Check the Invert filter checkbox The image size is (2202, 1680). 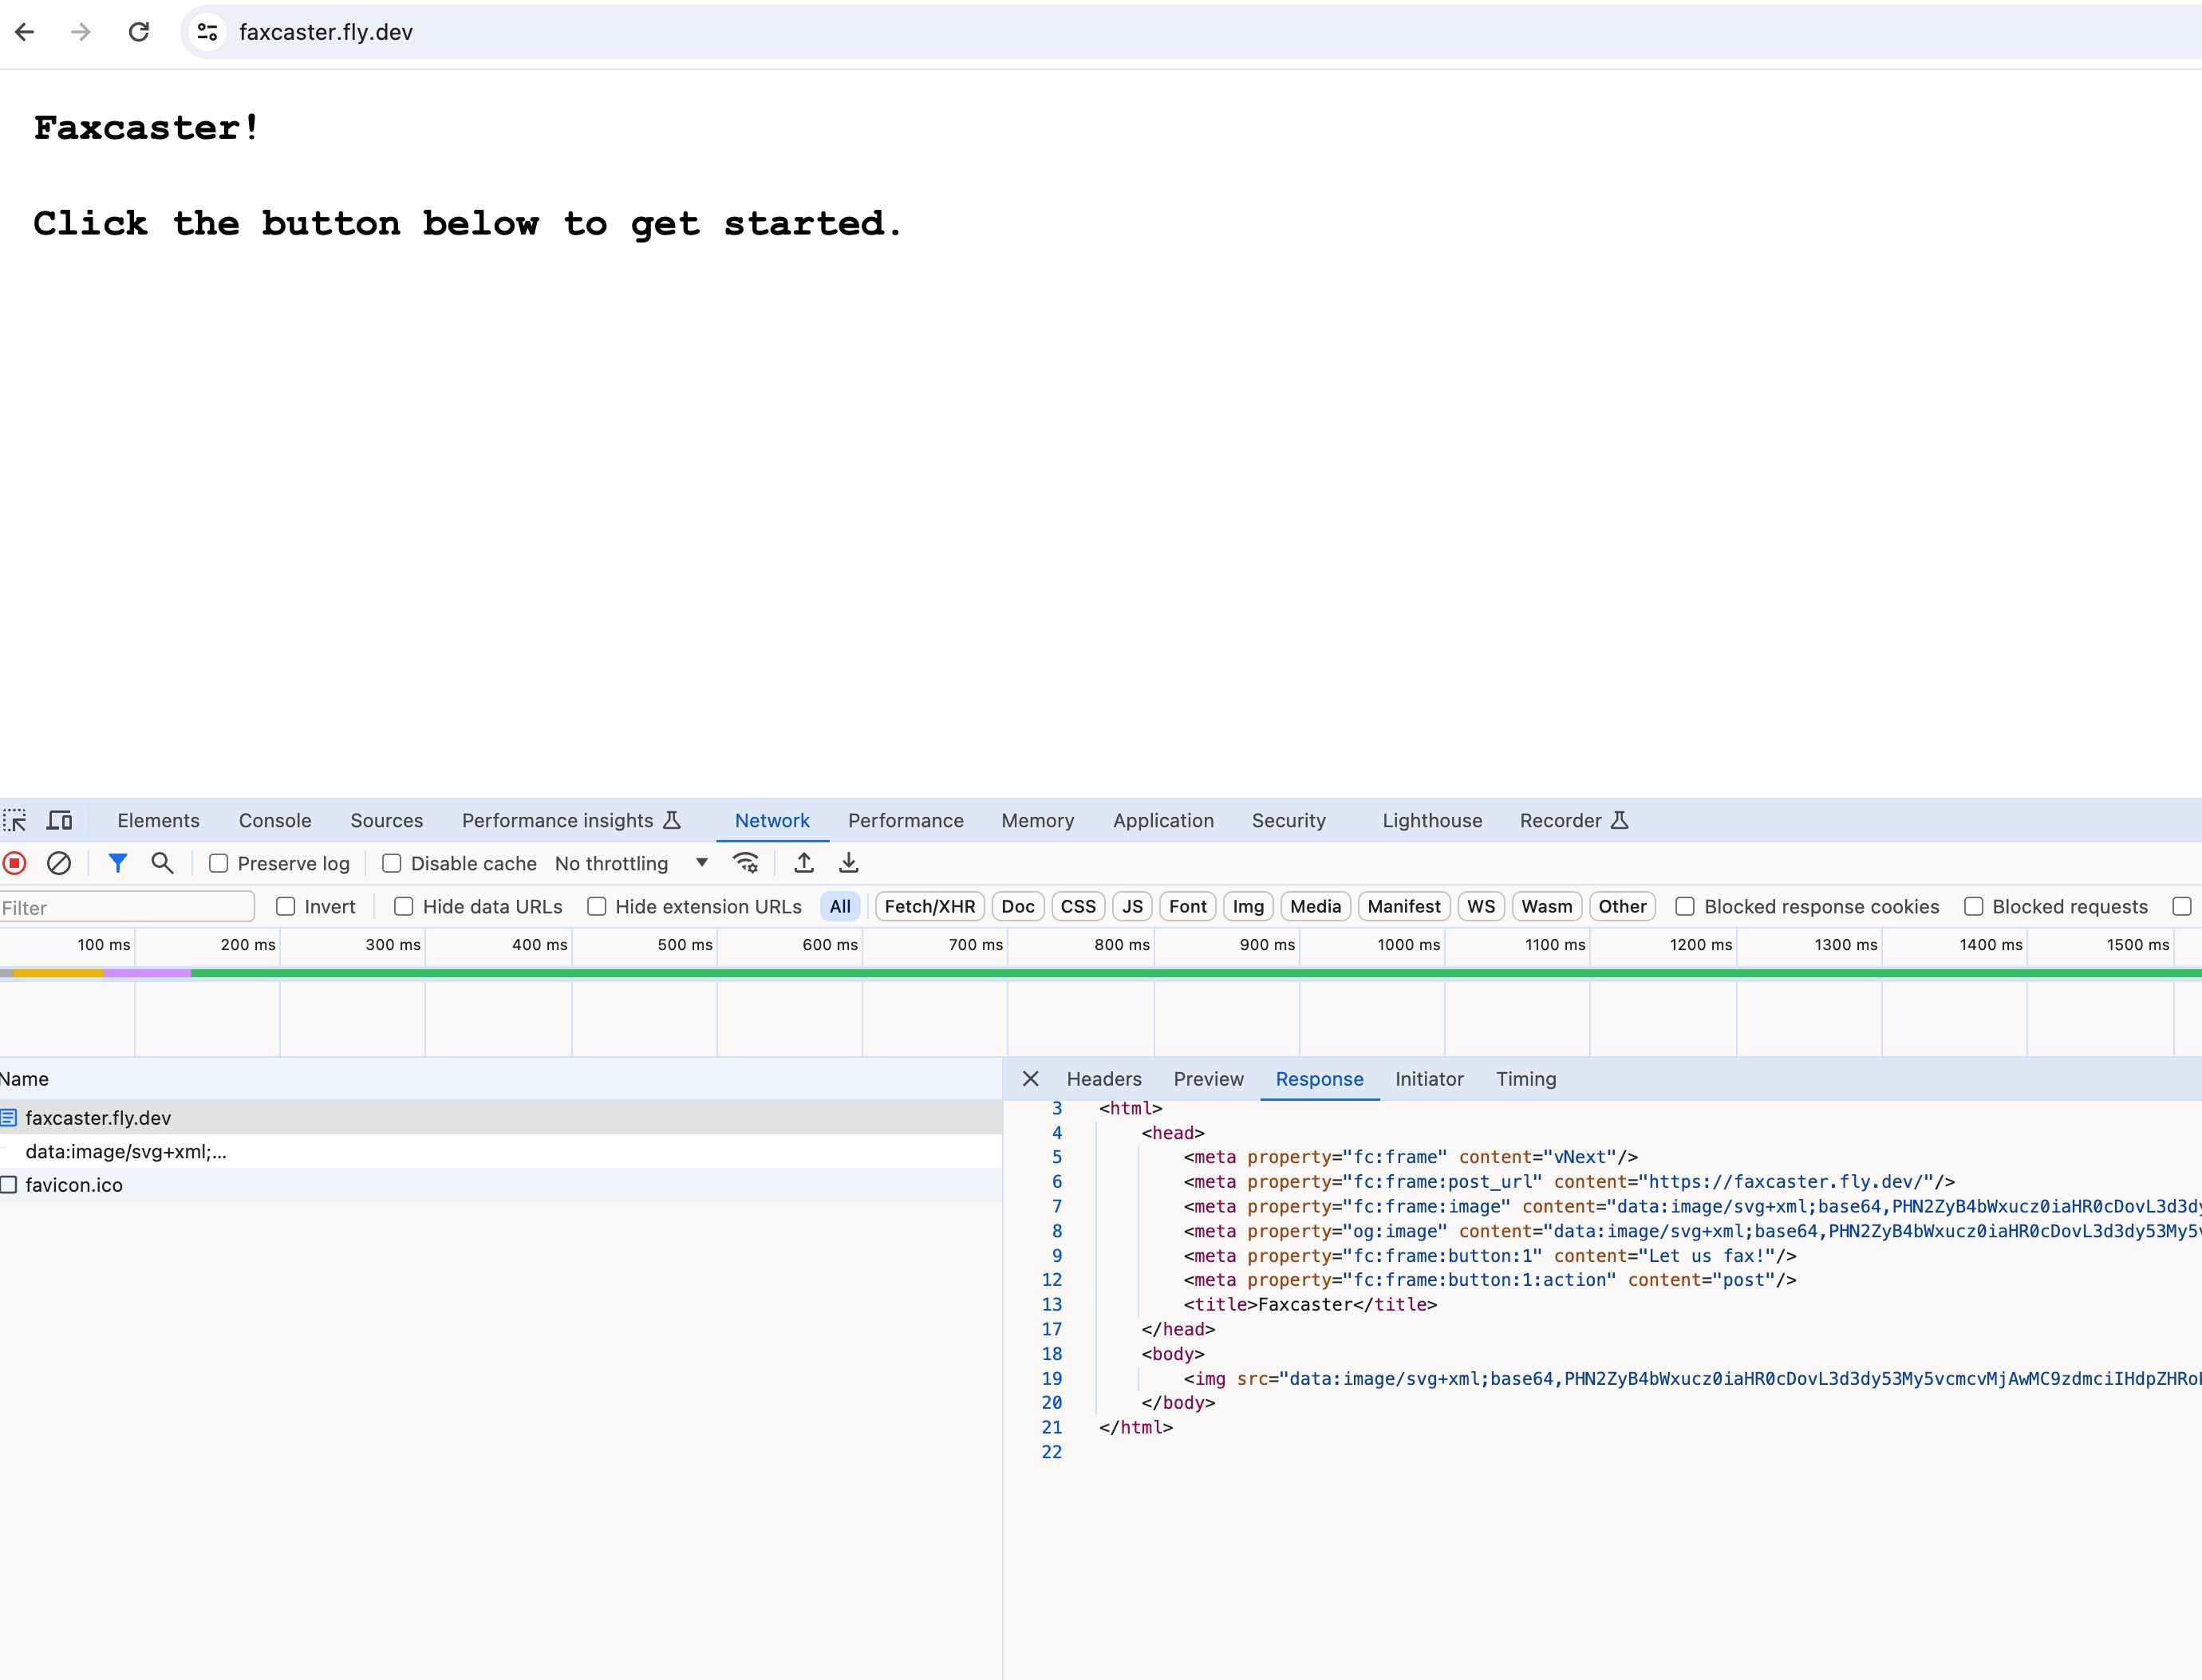pos(286,906)
